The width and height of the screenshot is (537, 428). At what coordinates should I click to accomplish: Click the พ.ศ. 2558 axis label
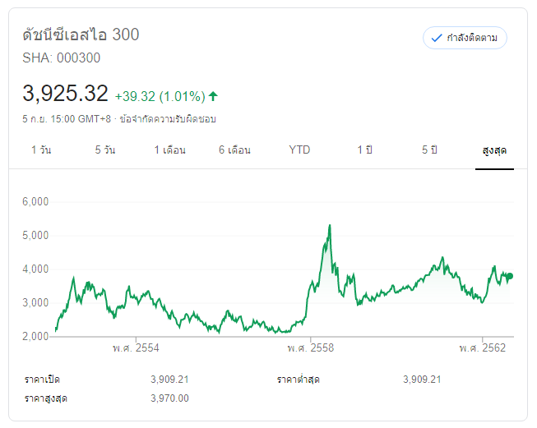pos(310,348)
